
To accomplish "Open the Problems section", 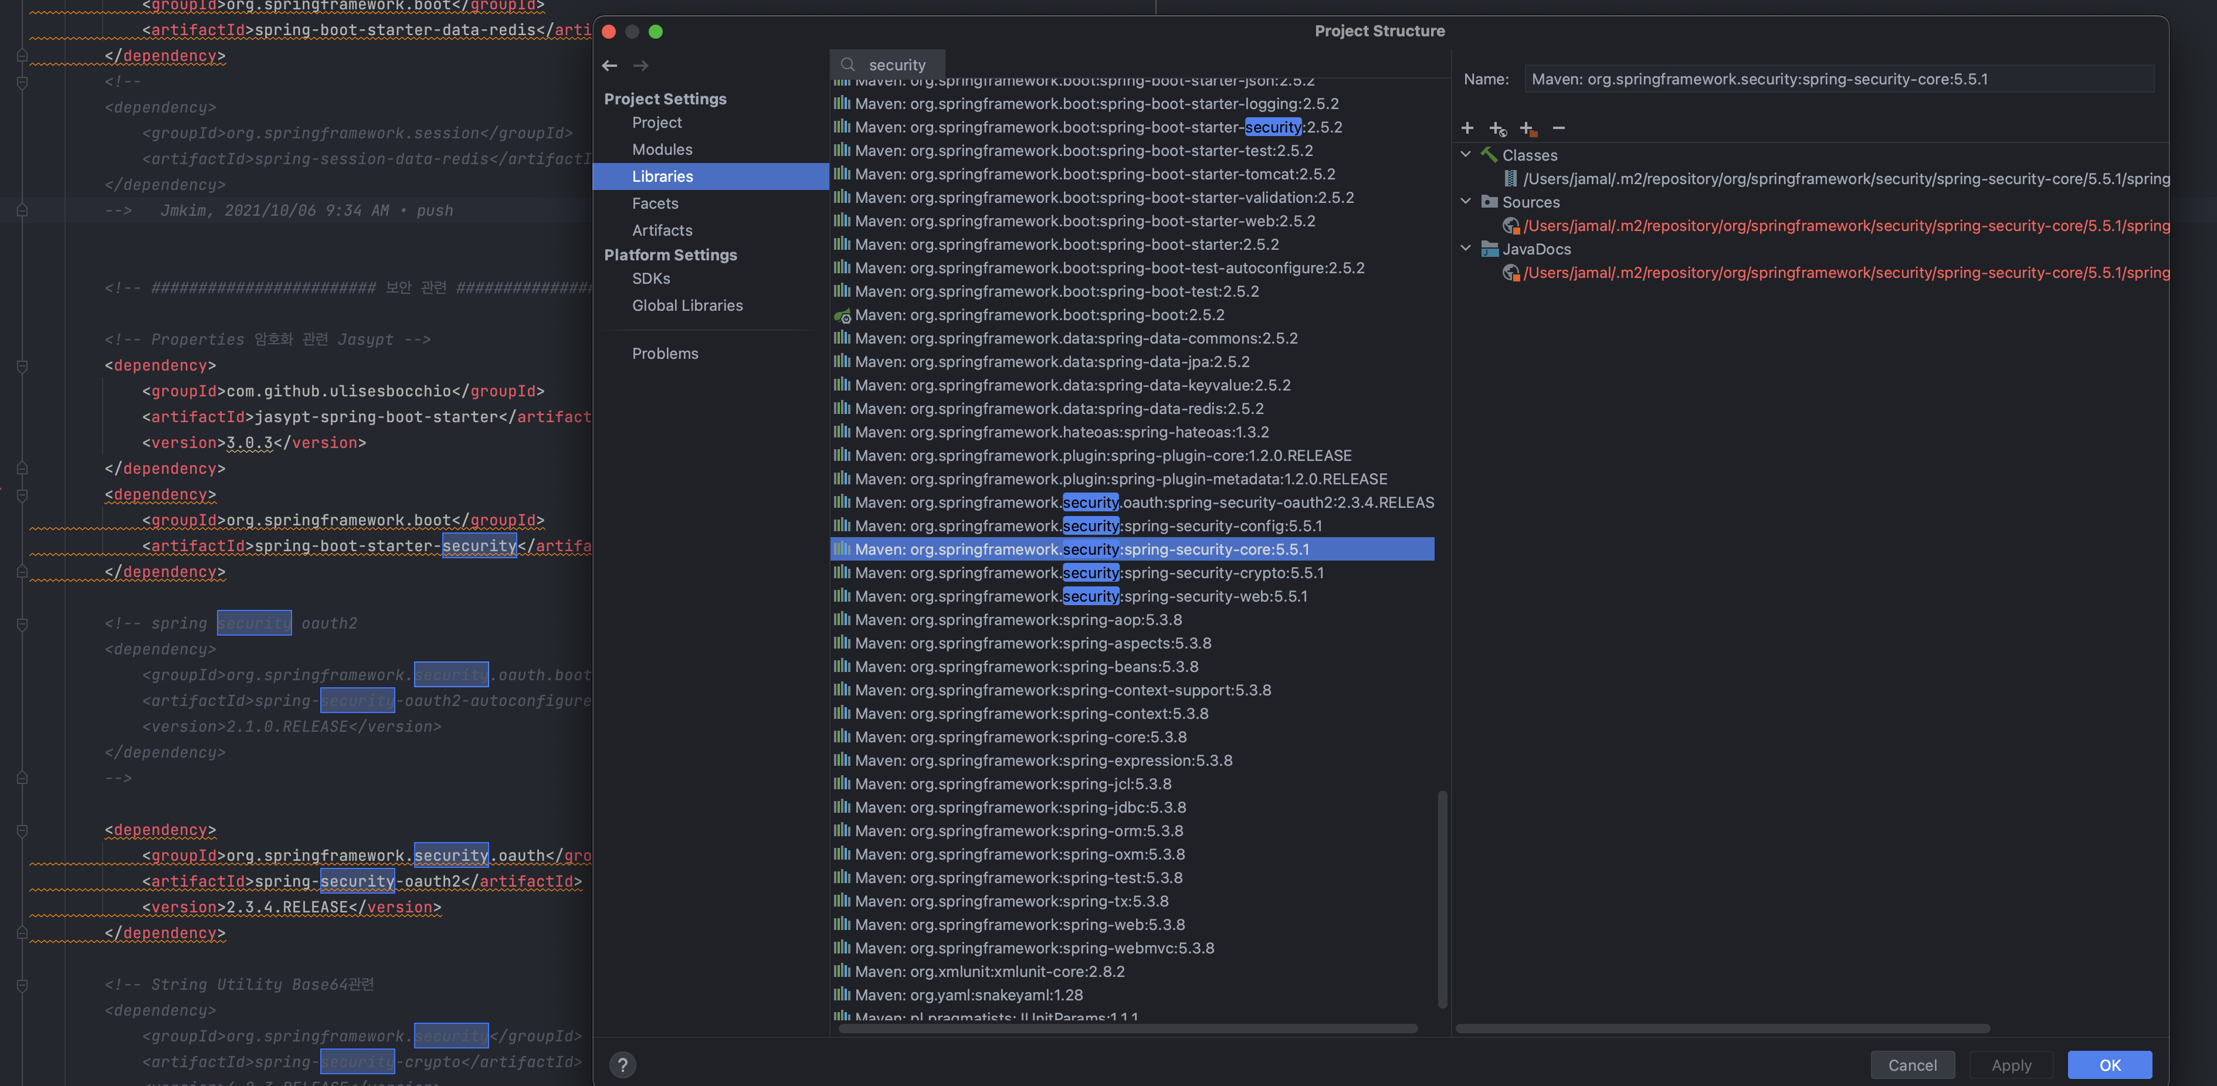I will (665, 354).
